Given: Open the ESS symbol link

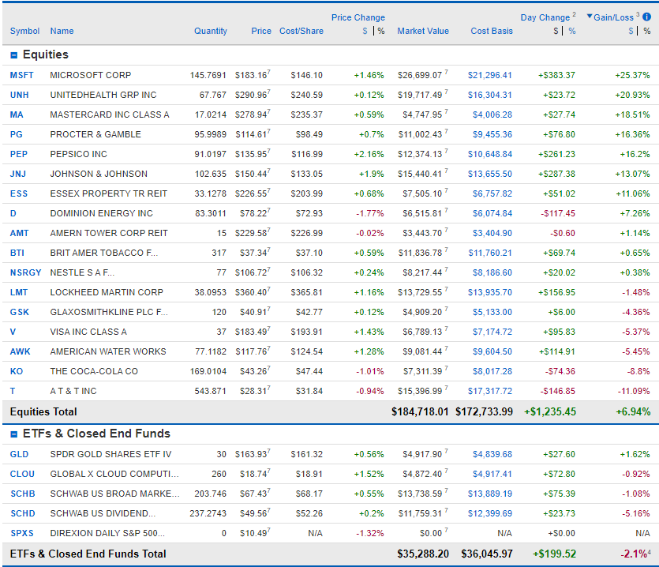Looking at the screenshot, I should click(18, 194).
